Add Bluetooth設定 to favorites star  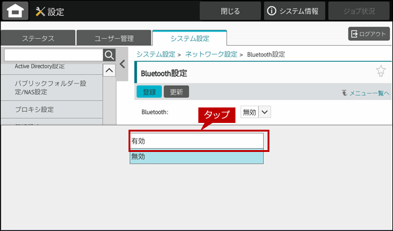381,71
